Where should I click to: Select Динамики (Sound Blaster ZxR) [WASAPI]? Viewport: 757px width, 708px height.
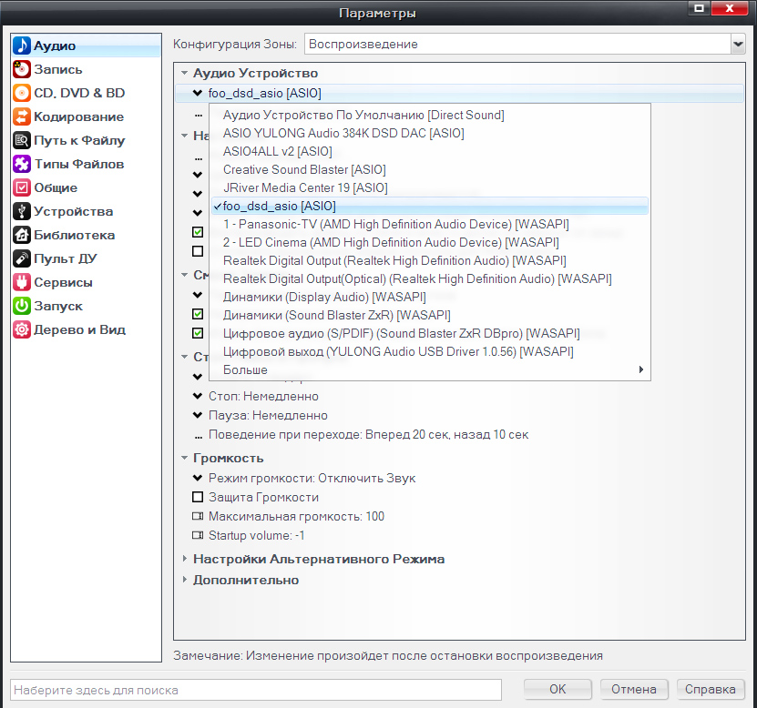[x=336, y=315]
